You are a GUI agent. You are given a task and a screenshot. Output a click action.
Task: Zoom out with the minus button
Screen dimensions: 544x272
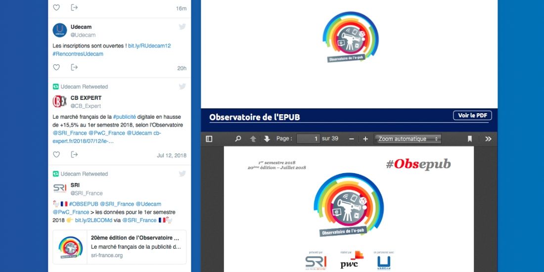pos(352,139)
